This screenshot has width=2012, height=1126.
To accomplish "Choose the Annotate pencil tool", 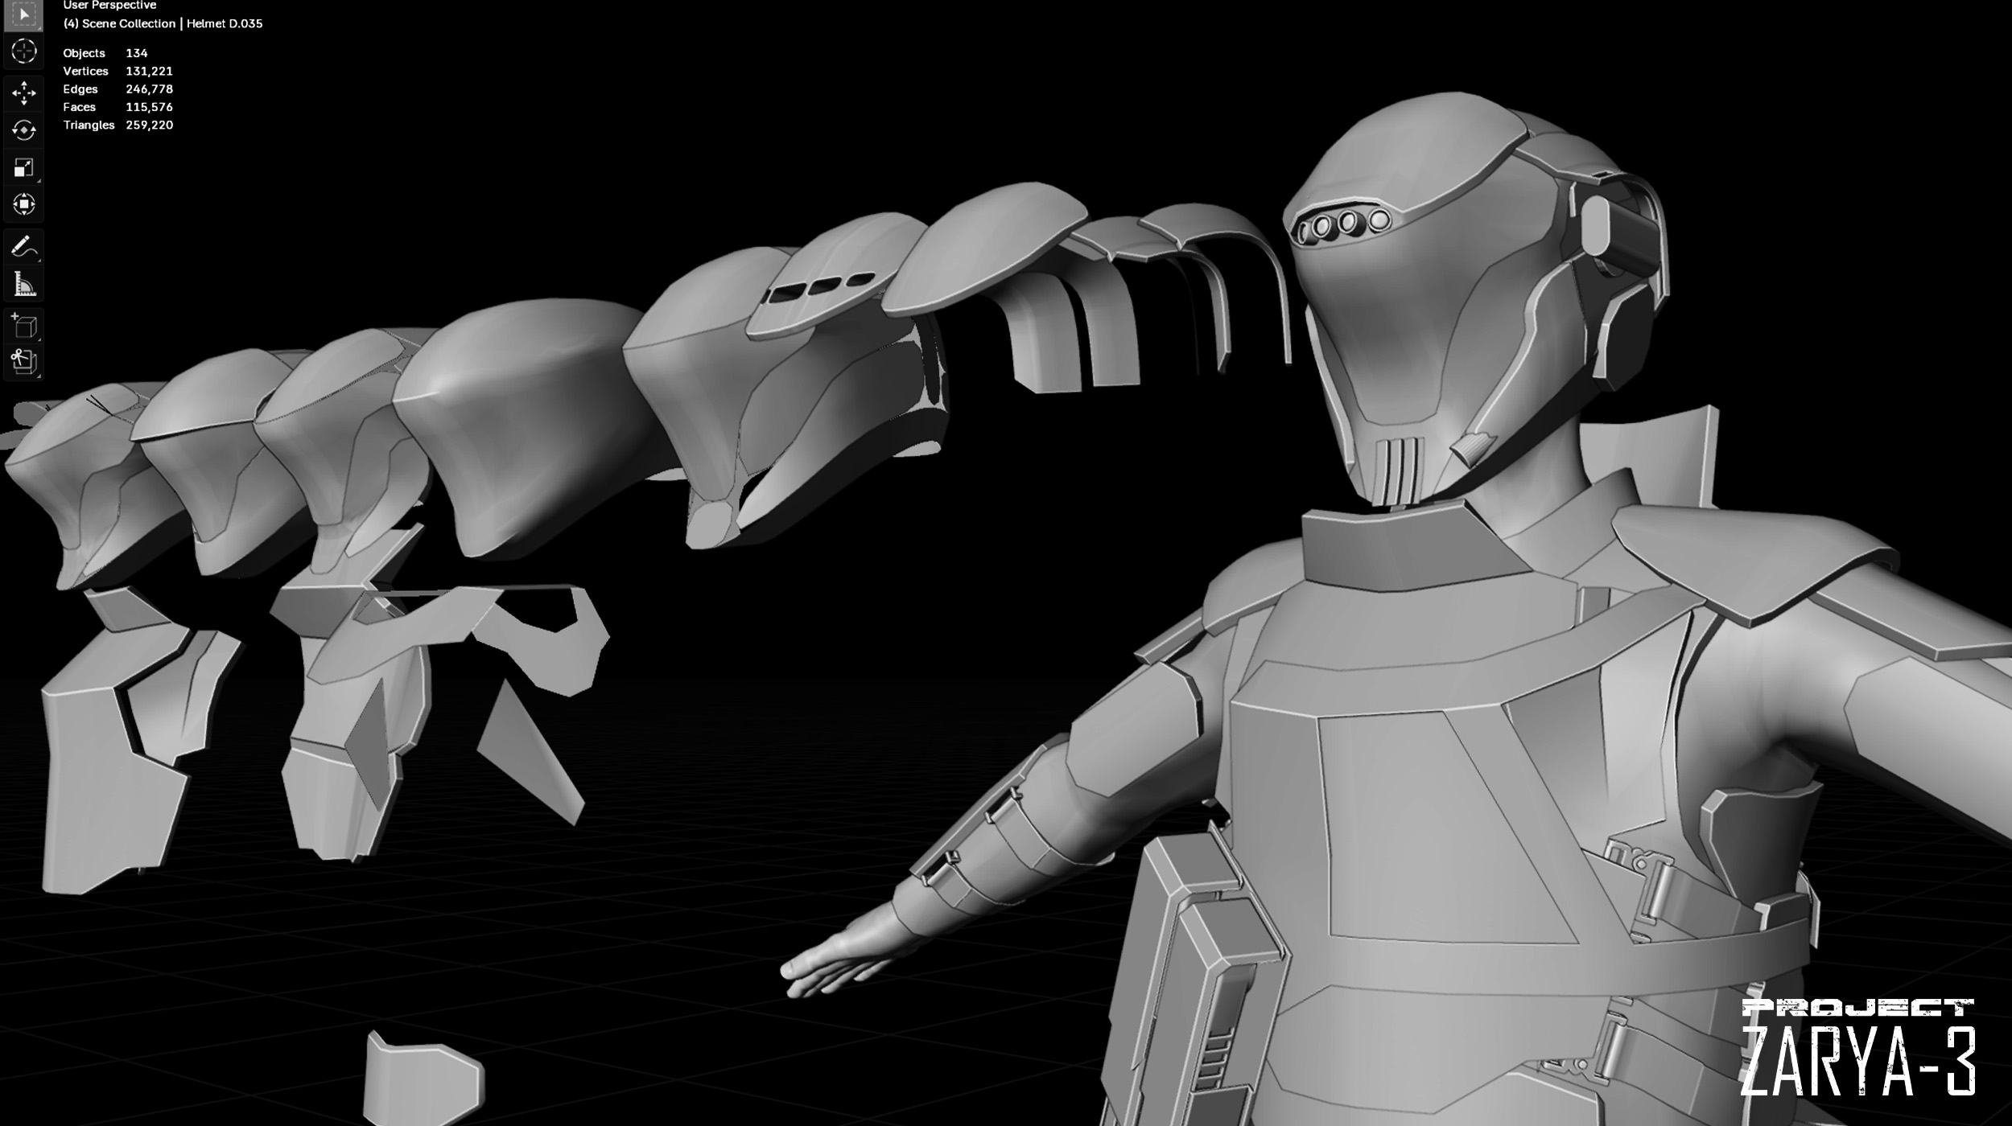I will click(x=23, y=247).
